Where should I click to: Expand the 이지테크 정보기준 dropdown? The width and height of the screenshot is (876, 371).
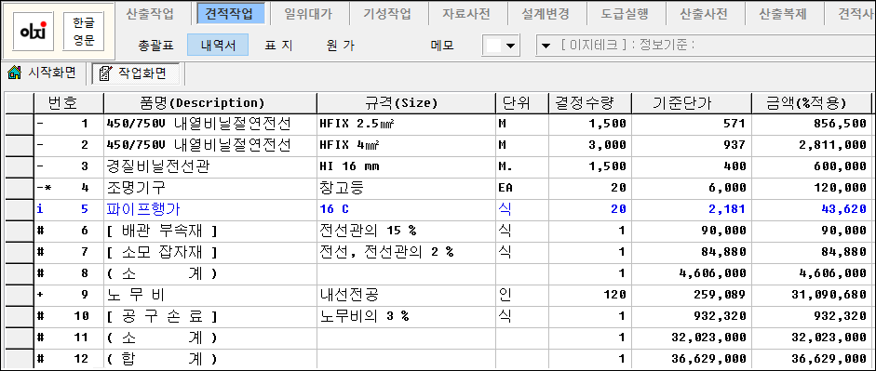pyautogui.click(x=546, y=46)
